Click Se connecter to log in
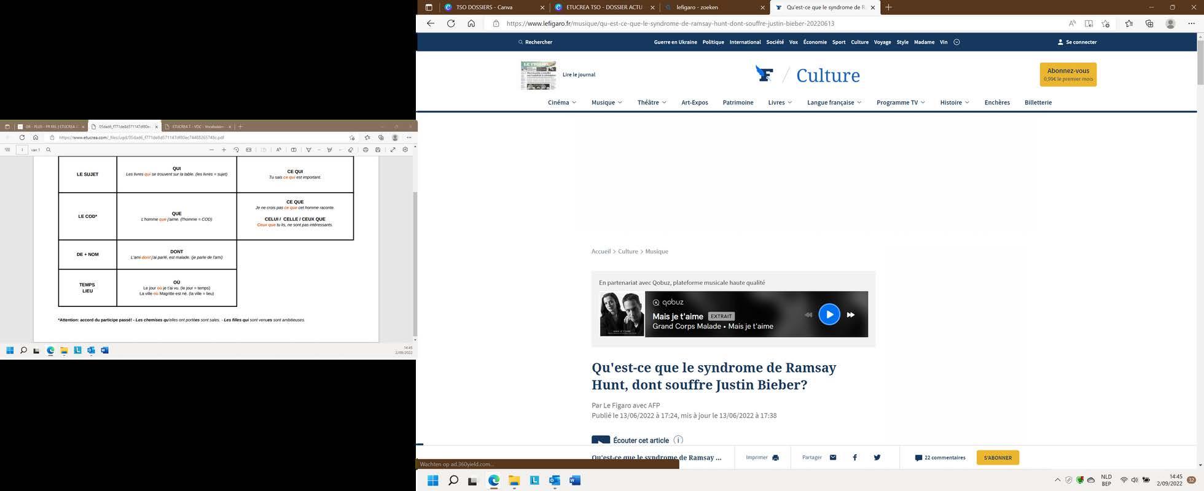 (1077, 42)
